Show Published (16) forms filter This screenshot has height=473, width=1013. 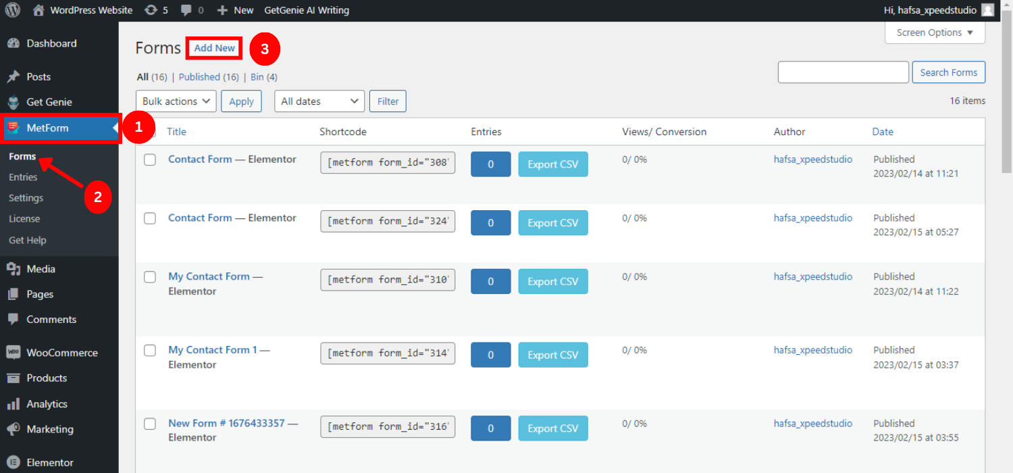(x=209, y=77)
